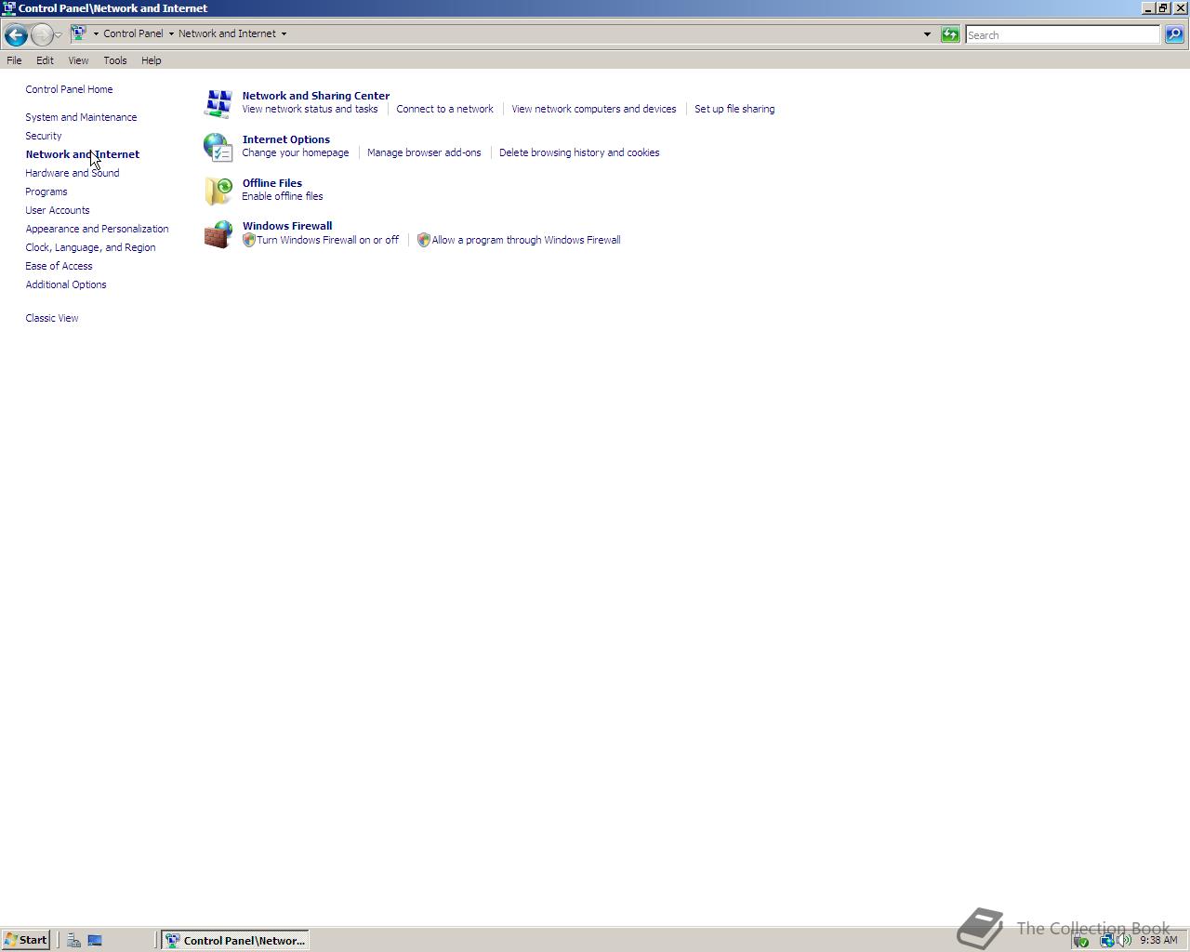Click Manage browser add-ons

coord(424,152)
